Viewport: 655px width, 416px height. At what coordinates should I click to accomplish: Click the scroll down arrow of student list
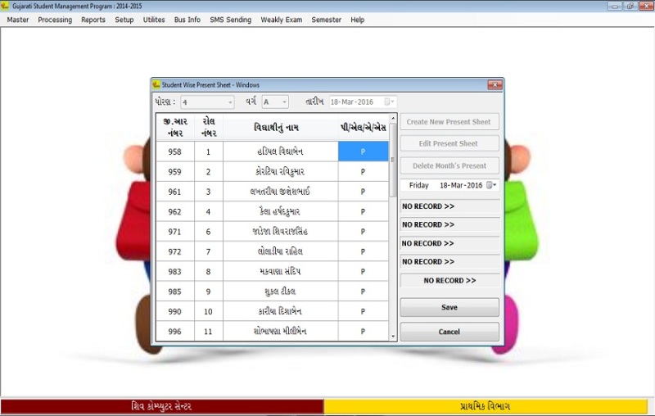(393, 336)
